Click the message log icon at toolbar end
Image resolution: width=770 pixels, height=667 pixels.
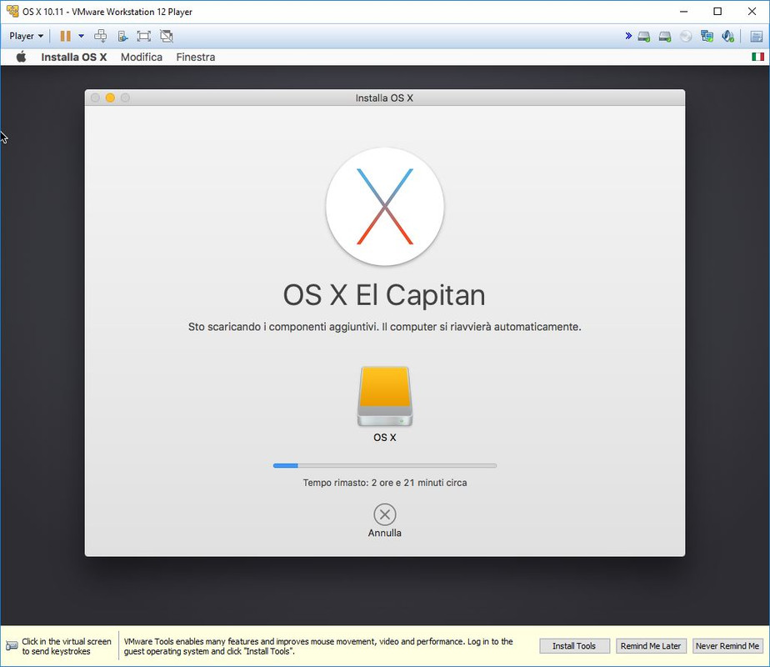tap(757, 37)
